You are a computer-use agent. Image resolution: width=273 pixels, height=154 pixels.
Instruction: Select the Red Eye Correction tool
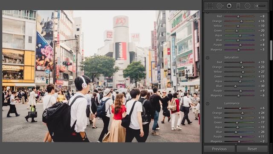229,6
